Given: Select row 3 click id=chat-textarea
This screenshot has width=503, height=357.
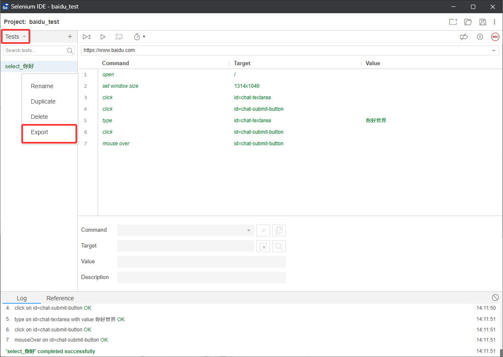Looking at the screenshot, I should tap(290, 98).
